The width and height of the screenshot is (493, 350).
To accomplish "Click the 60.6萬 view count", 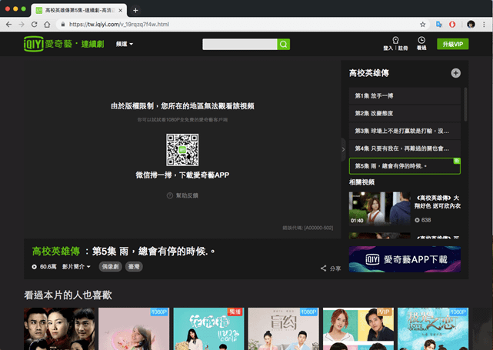I will (48, 267).
